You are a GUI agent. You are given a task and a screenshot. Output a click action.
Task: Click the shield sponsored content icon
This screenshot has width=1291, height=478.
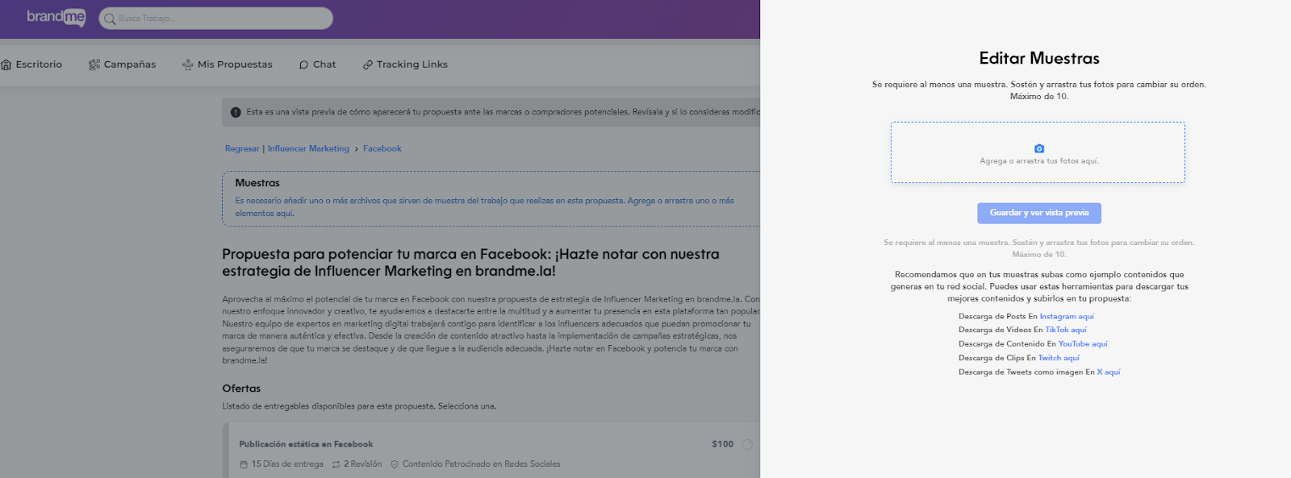pos(395,464)
